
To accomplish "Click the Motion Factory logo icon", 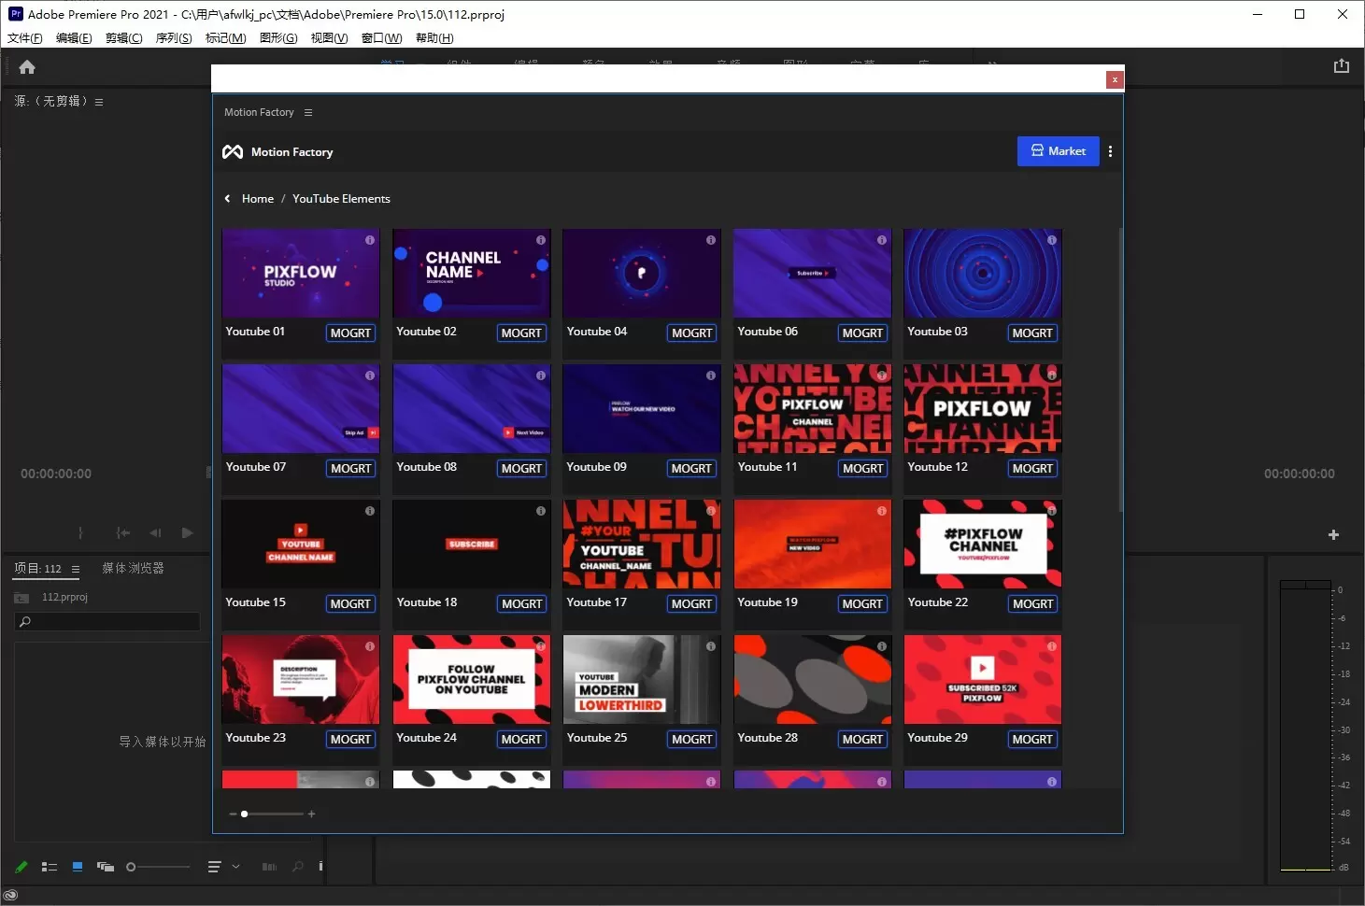I will coord(233,151).
